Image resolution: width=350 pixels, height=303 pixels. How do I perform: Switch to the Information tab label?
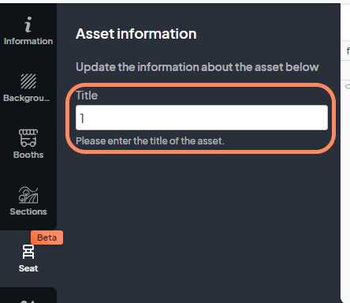28,41
